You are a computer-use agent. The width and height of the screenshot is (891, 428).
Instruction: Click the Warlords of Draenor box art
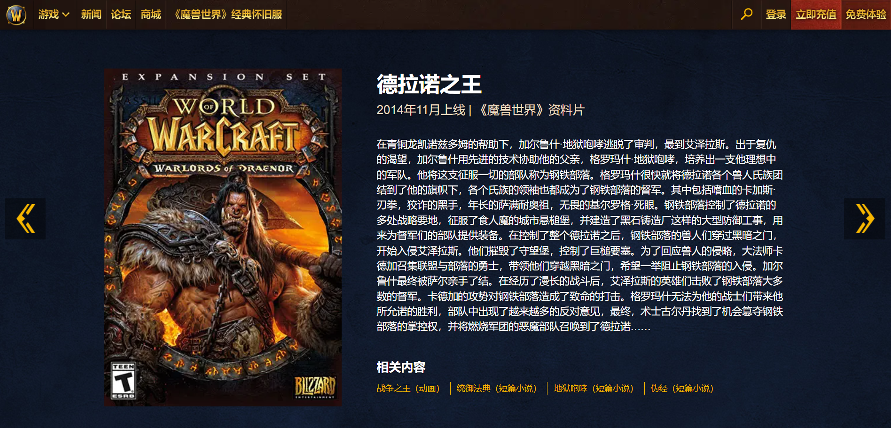[x=223, y=237]
